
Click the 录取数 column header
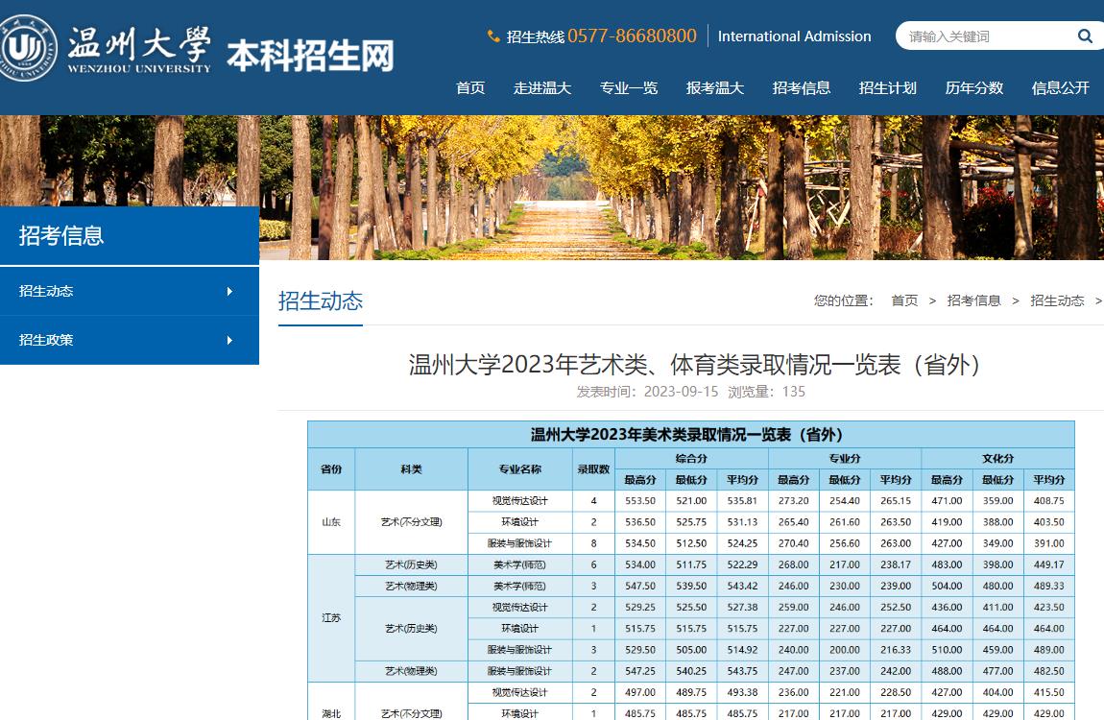[x=593, y=468]
